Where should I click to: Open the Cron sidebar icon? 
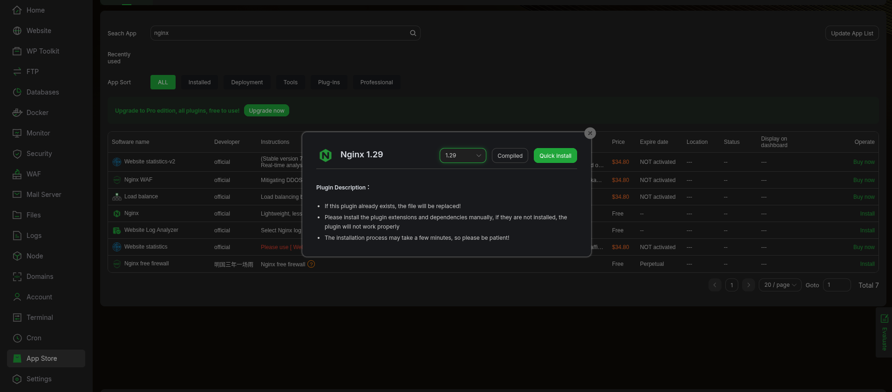click(17, 338)
